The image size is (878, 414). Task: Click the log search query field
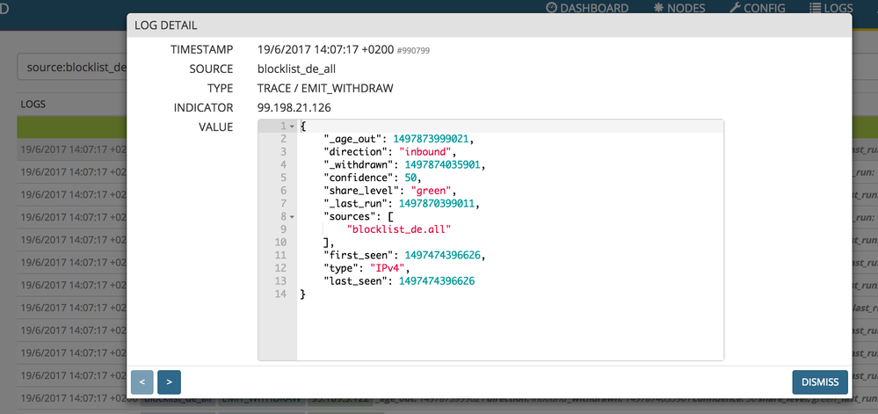pyautogui.click(x=73, y=68)
